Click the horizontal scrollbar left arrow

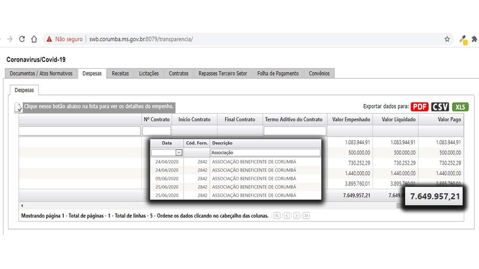(22, 206)
